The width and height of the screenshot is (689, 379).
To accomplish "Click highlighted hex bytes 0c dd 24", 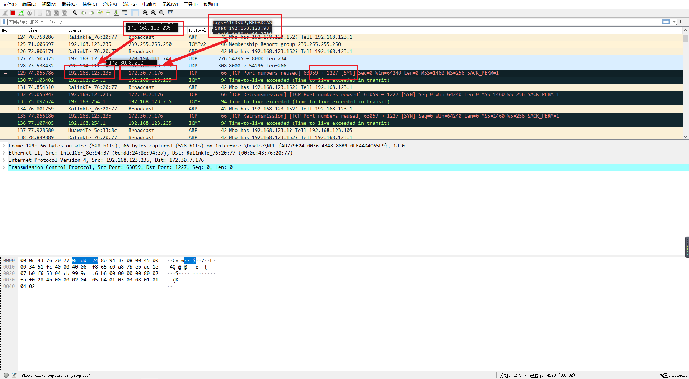I will pos(85,261).
